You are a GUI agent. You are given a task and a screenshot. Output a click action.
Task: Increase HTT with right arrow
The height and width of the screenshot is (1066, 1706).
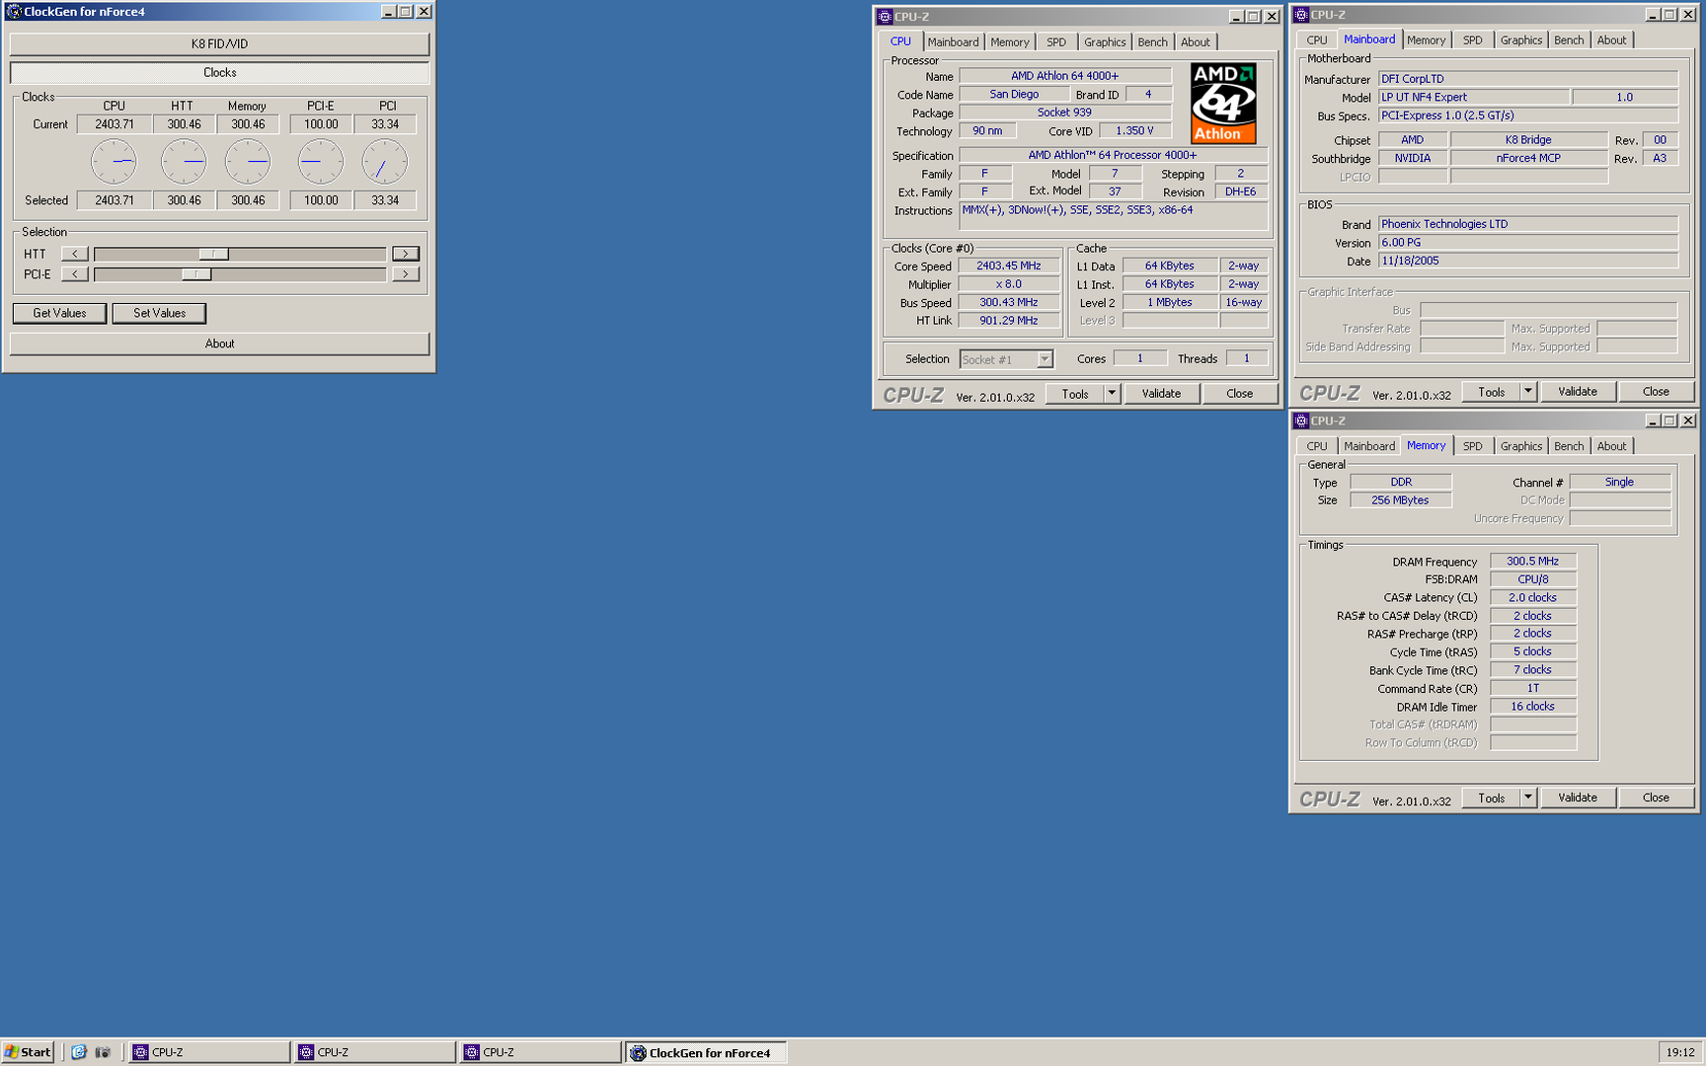(x=406, y=254)
